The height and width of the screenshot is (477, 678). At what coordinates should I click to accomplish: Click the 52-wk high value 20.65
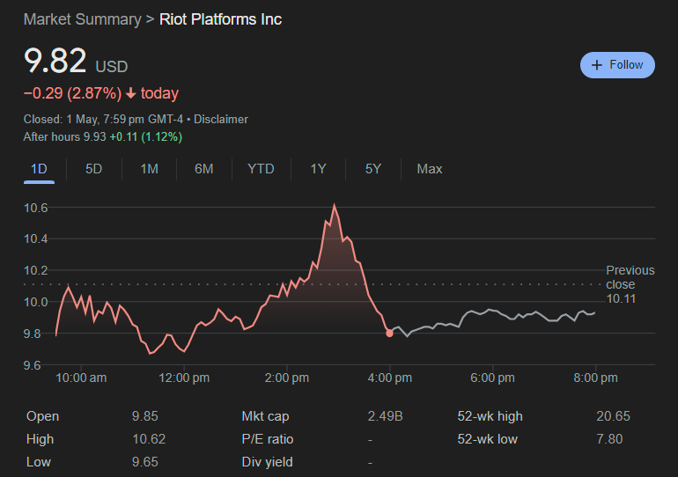point(613,416)
